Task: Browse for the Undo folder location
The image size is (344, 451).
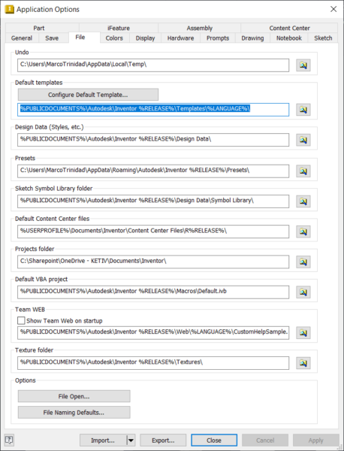Action: pyautogui.click(x=303, y=65)
